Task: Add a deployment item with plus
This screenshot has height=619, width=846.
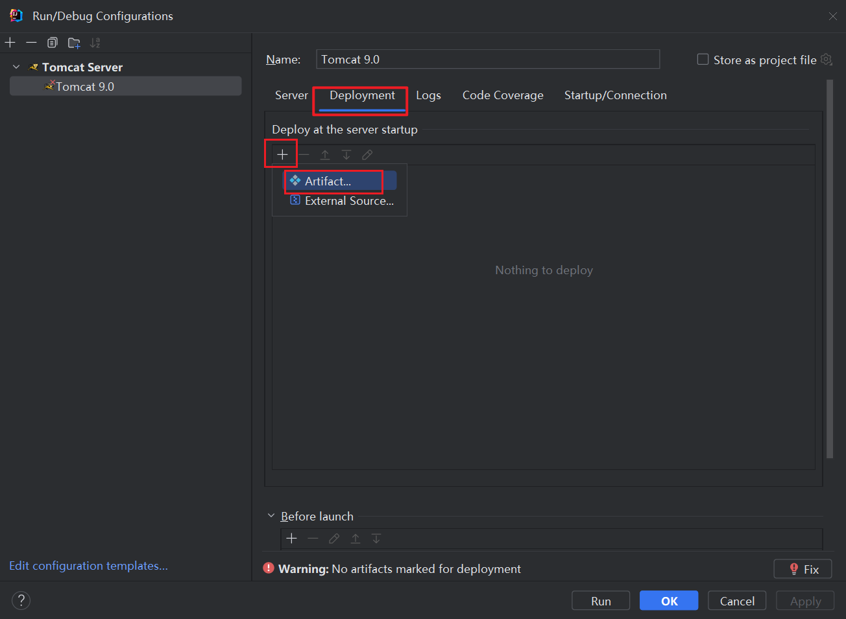Action: pyautogui.click(x=282, y=154)
